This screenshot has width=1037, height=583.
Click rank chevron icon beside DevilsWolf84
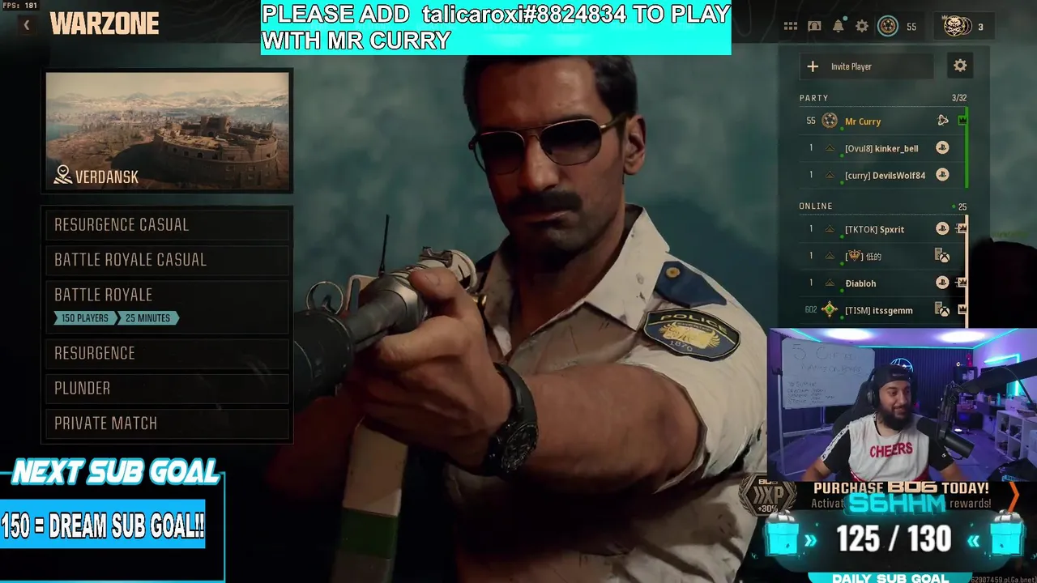[829, 175]
